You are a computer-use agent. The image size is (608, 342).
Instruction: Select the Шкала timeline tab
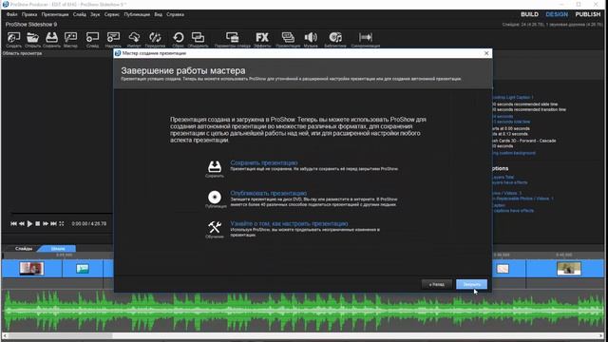click(58, 249)
